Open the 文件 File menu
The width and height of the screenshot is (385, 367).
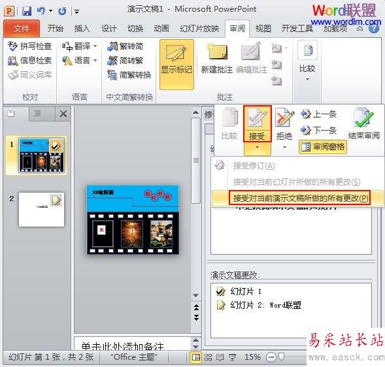tap(22, 29)
